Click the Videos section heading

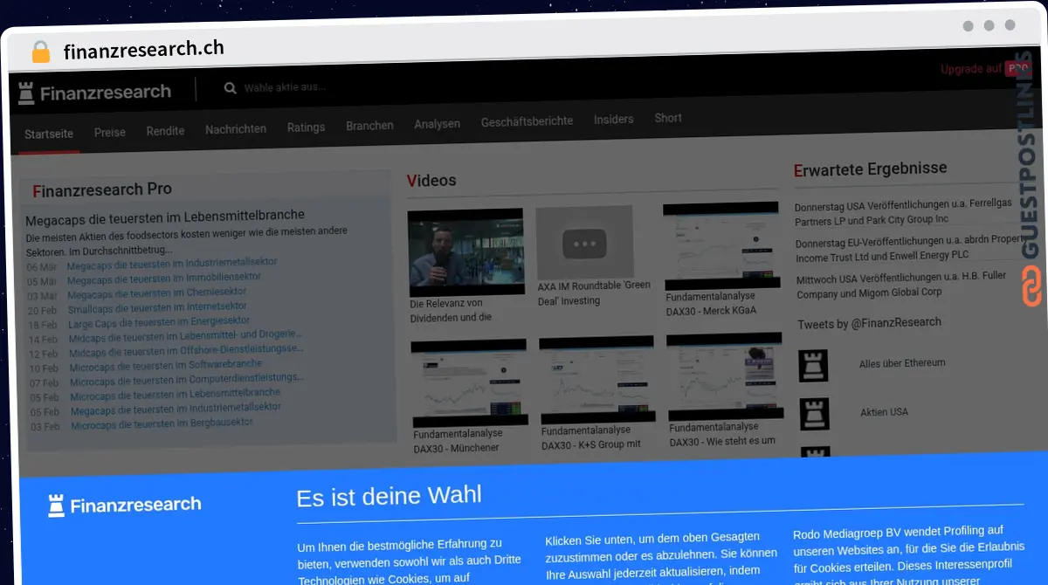pyautogui.click(x=431, y=181)
